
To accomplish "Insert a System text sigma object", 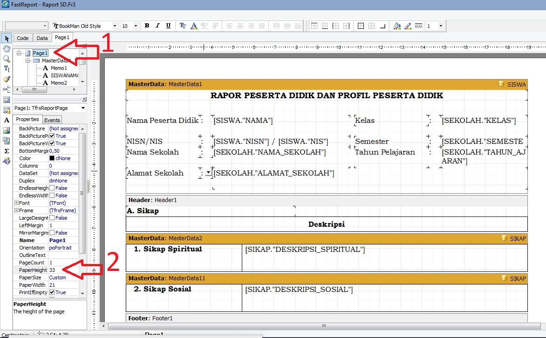I will (x=7, y=151).
